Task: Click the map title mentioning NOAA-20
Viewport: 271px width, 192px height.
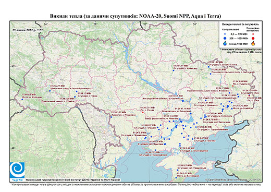Action: (135, 16)
